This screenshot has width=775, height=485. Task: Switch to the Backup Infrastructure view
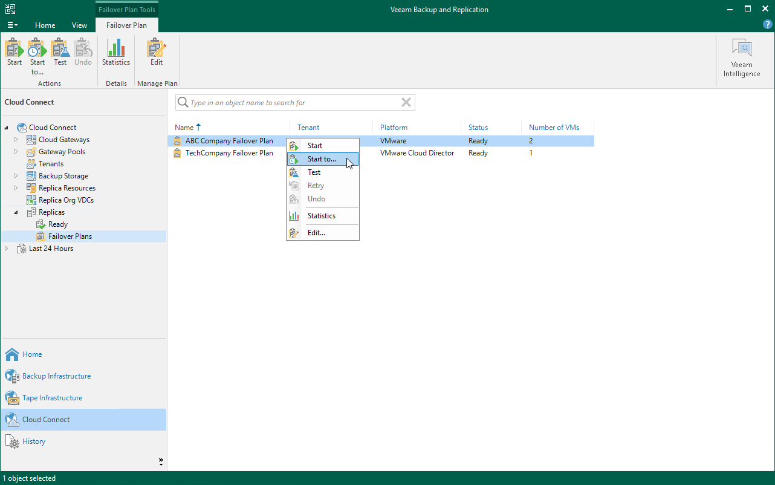pos(57,376)
